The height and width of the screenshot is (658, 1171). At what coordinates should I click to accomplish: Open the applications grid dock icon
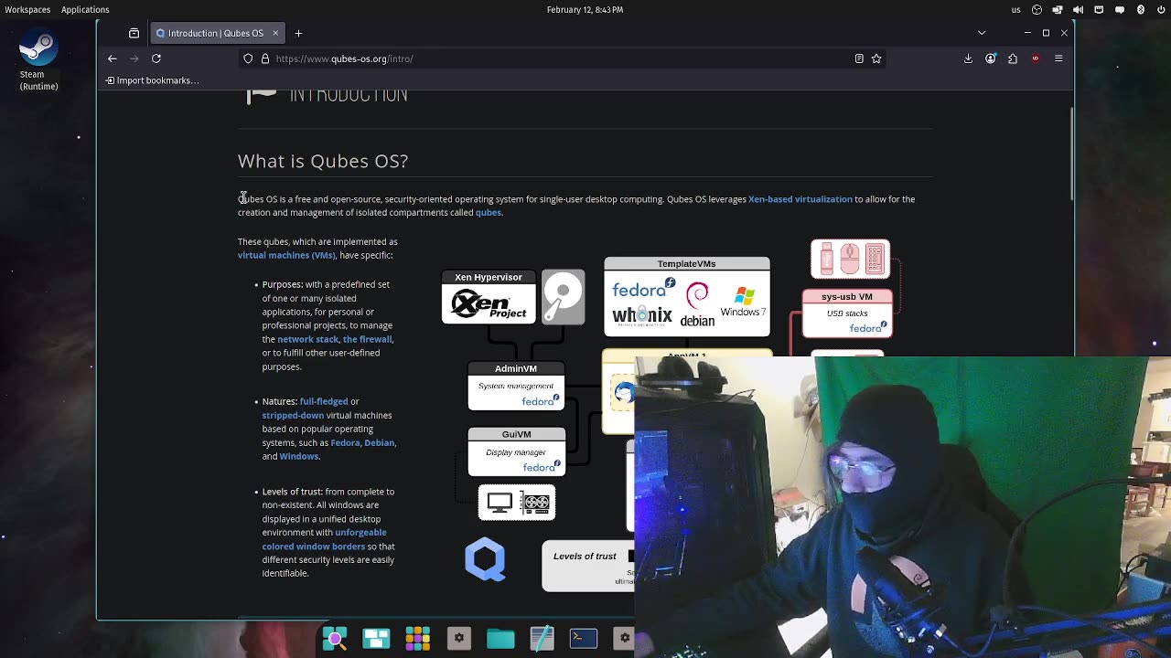417,638
